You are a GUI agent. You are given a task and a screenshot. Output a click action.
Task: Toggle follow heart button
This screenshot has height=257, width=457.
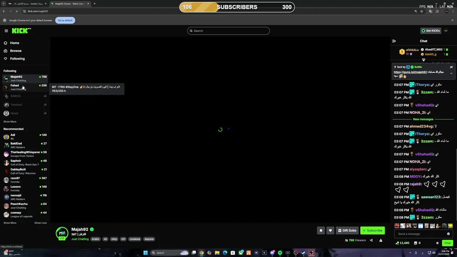pyautogui.click(x=331, y=231)
